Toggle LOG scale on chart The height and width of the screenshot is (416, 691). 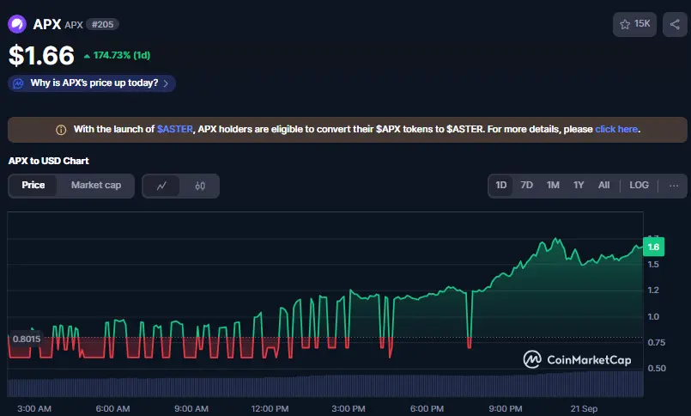click(639, 186)
